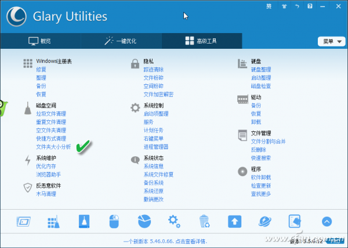The height and width of the screenshot is (248, 348).
Task: Open the mouse-shaped context menu dock icon
Action: [114, 221]
